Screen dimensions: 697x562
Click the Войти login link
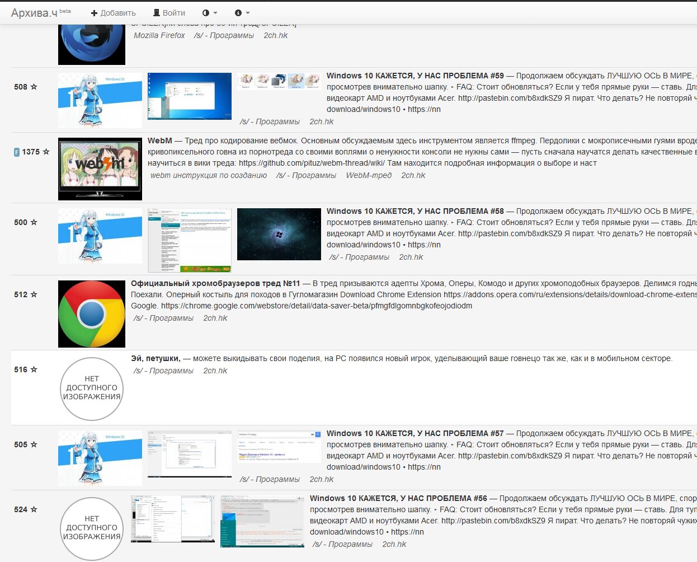(x=169, y=12)
